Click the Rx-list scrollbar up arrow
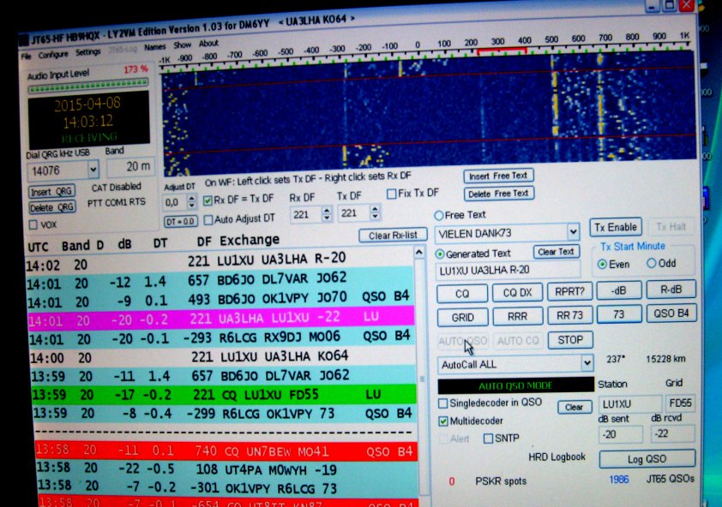The height and width of the screenshot is (507, 722). 419,252
